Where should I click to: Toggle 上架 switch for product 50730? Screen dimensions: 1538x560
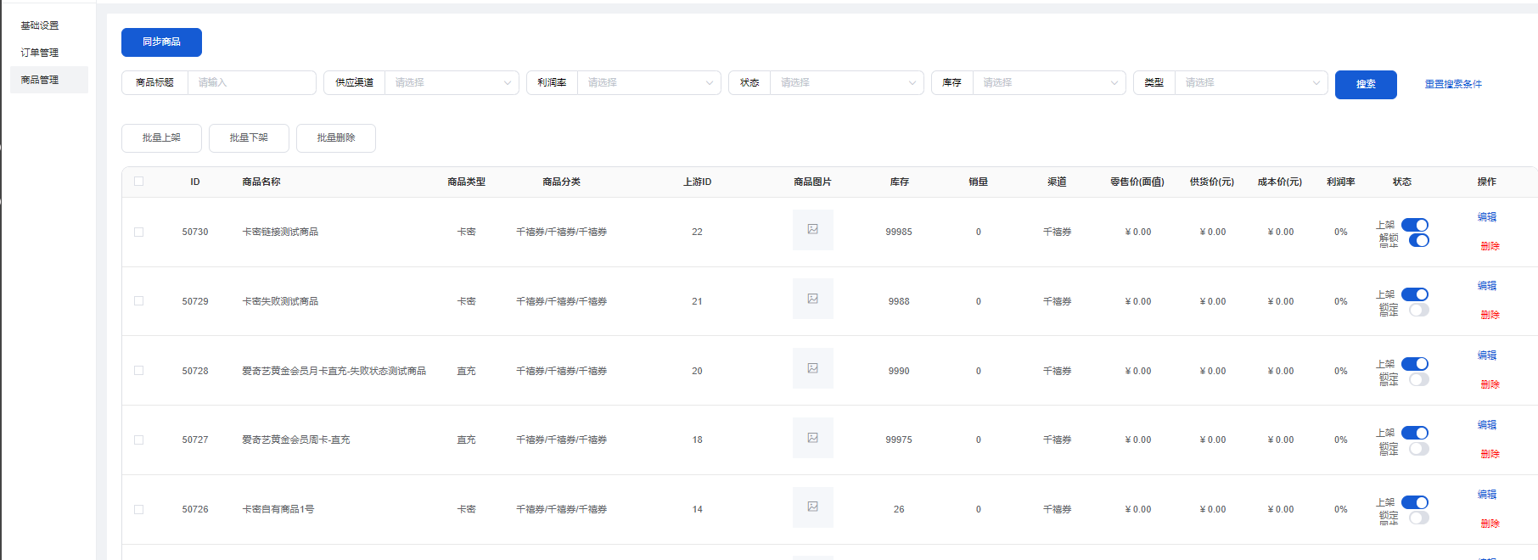point(1414,225)
